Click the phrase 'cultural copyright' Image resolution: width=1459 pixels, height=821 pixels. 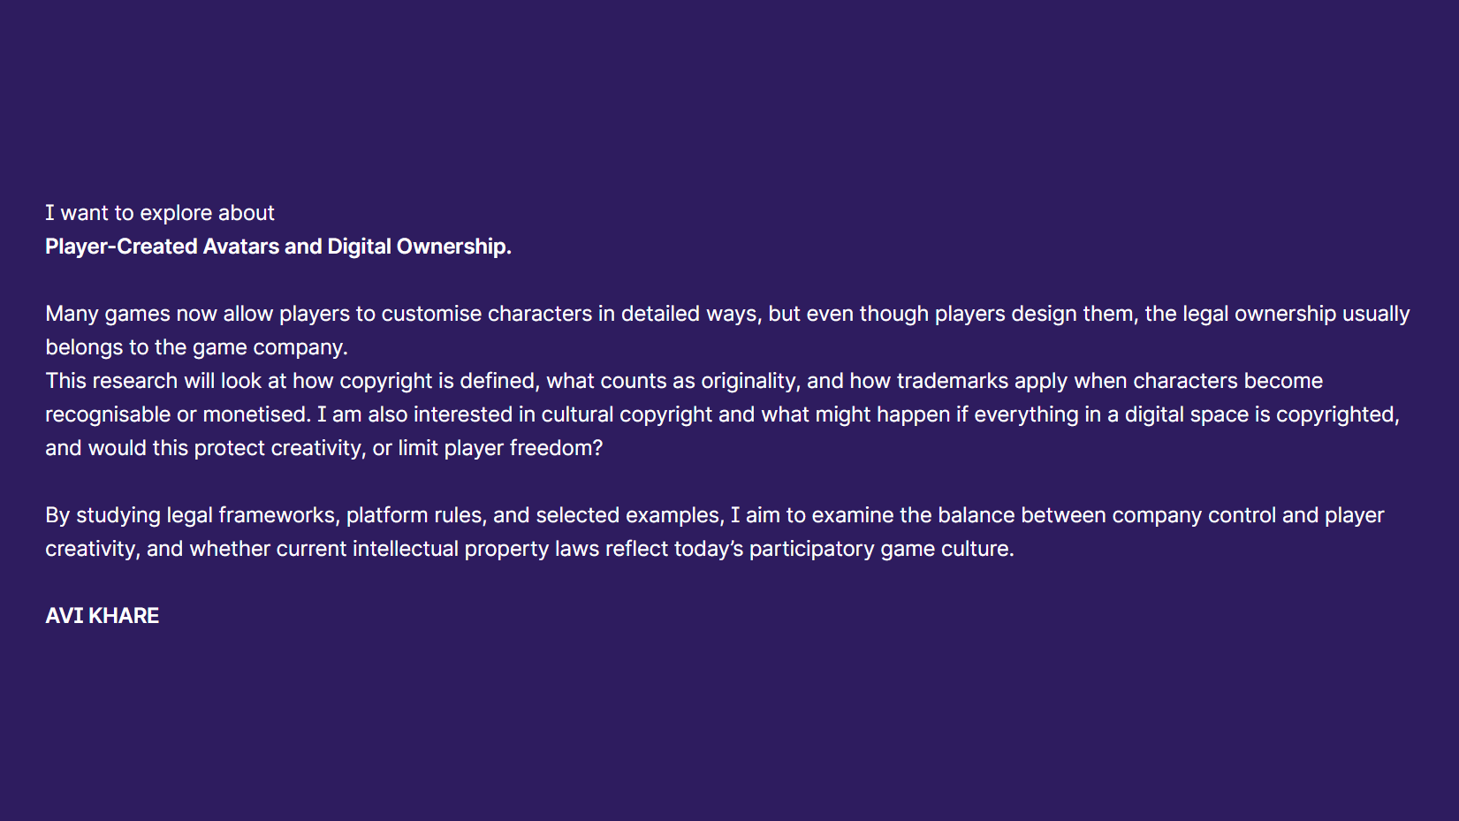tap(627, 414)
